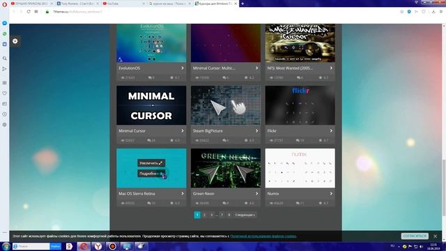The width and height of the screenshot is (446, 251).
Task: Open Opera from the Windows taskbar
Action: coord(84,246)
